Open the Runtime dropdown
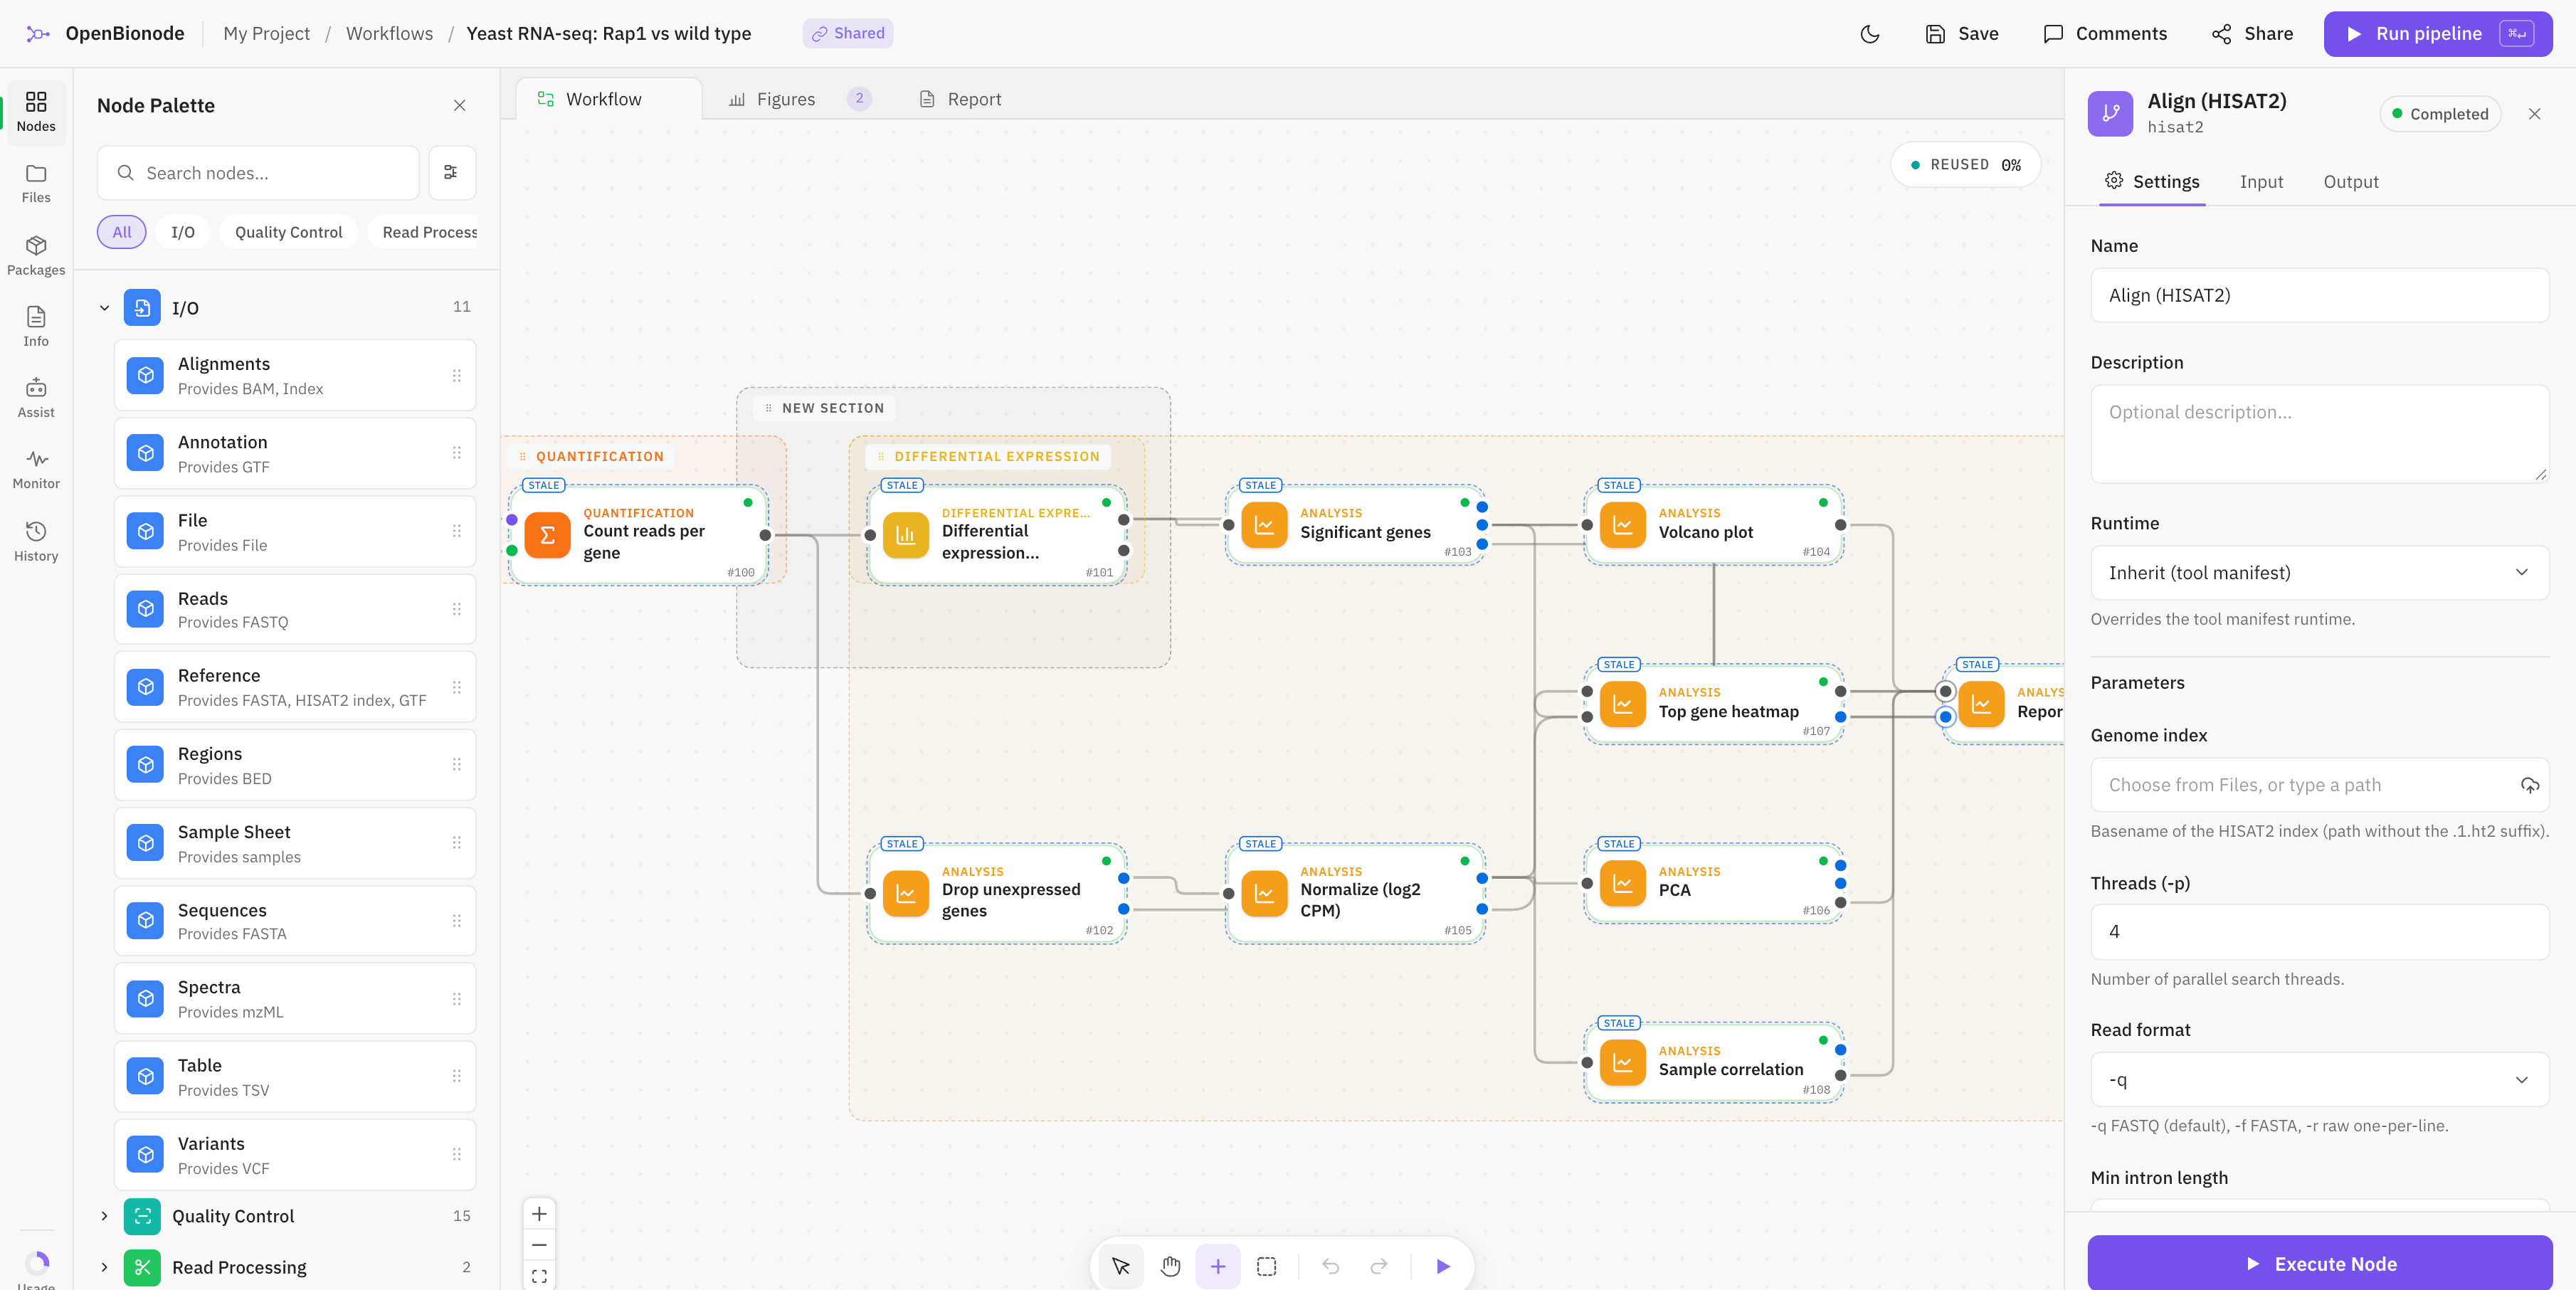The width and height of the screenshot is (2576, 1290). tap(2319, 573)
